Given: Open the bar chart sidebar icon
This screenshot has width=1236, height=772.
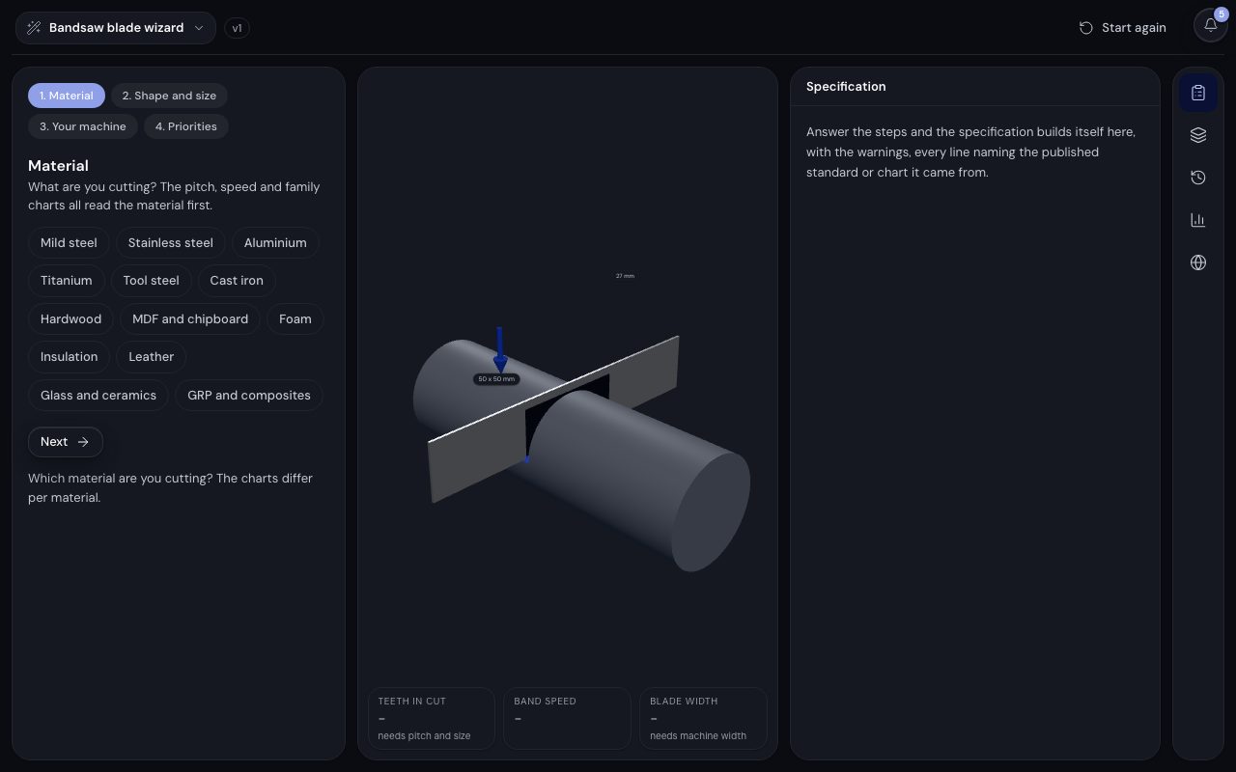Looking at the screenshot, I should (x=1198, y=220).
